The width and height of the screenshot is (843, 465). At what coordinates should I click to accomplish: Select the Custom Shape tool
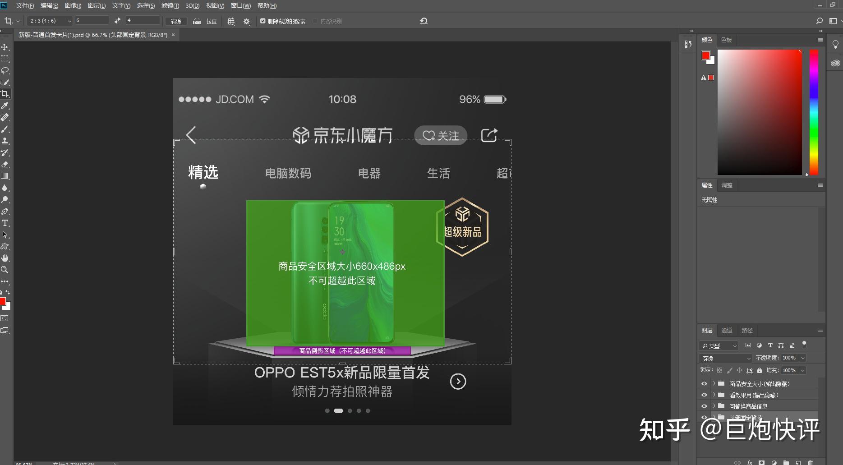click(5, 246)
